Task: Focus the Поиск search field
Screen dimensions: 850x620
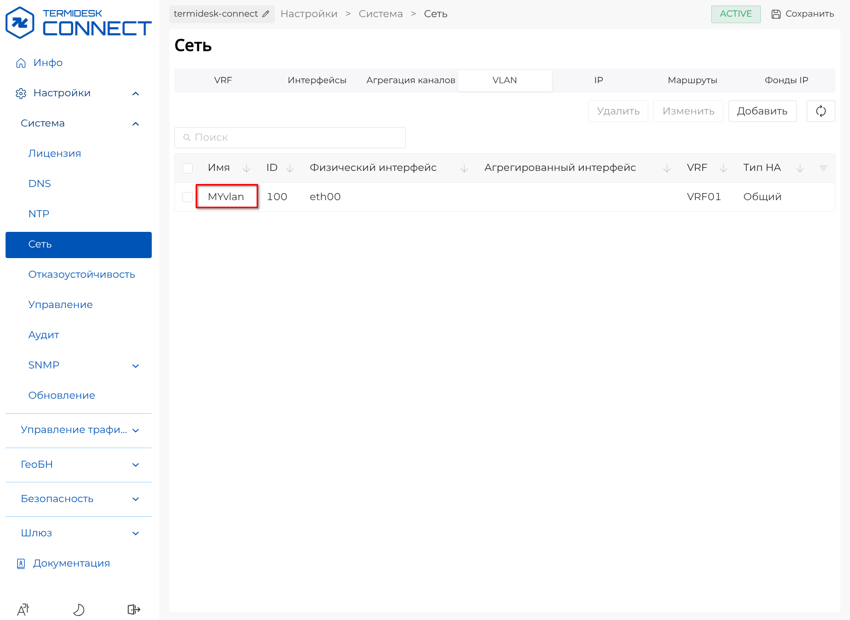Action: pos(290,138)
